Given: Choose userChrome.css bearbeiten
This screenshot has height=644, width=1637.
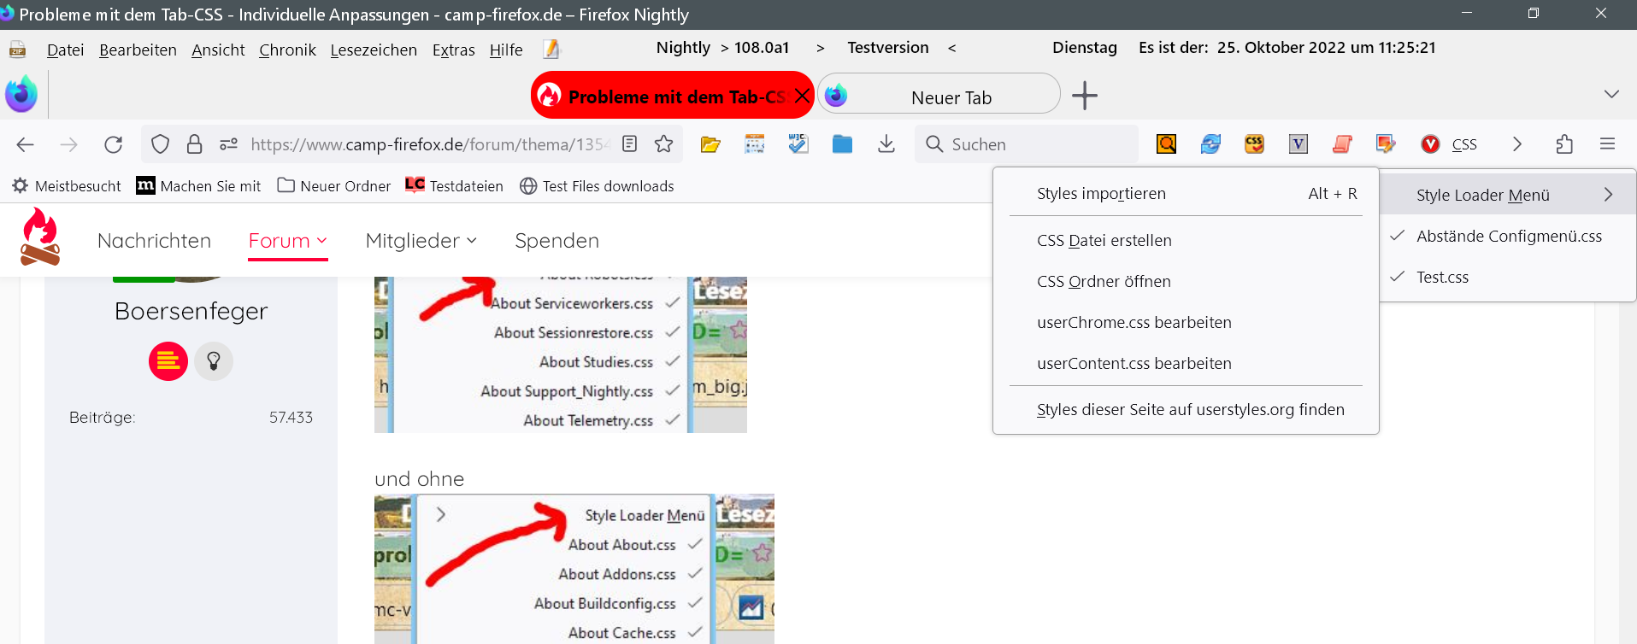Looking at the screenshot, I should (x=1186, y=323).
